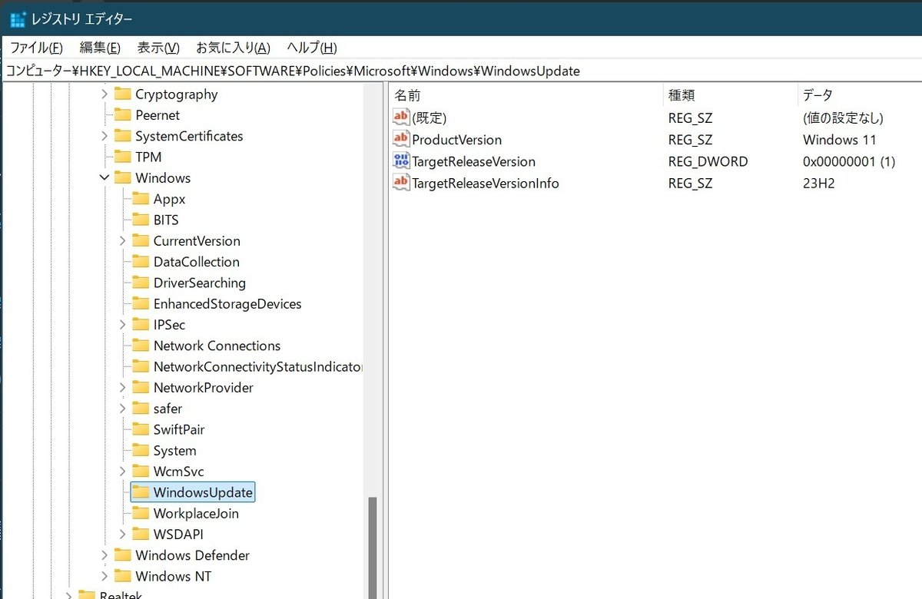Click the (値の設定なし) data cell
This screenshot has width=922, height=599.
(842, 118)
